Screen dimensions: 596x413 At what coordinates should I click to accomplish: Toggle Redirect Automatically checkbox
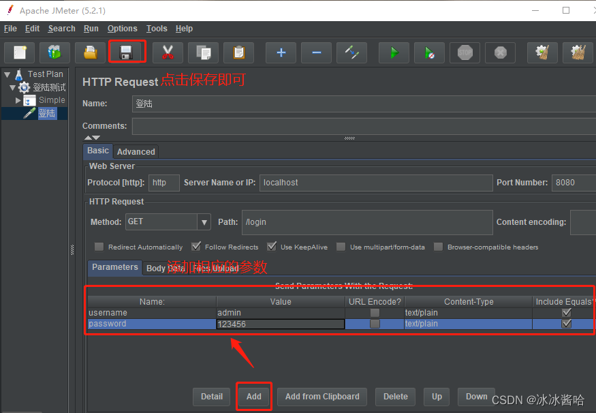tap(99, 247)
